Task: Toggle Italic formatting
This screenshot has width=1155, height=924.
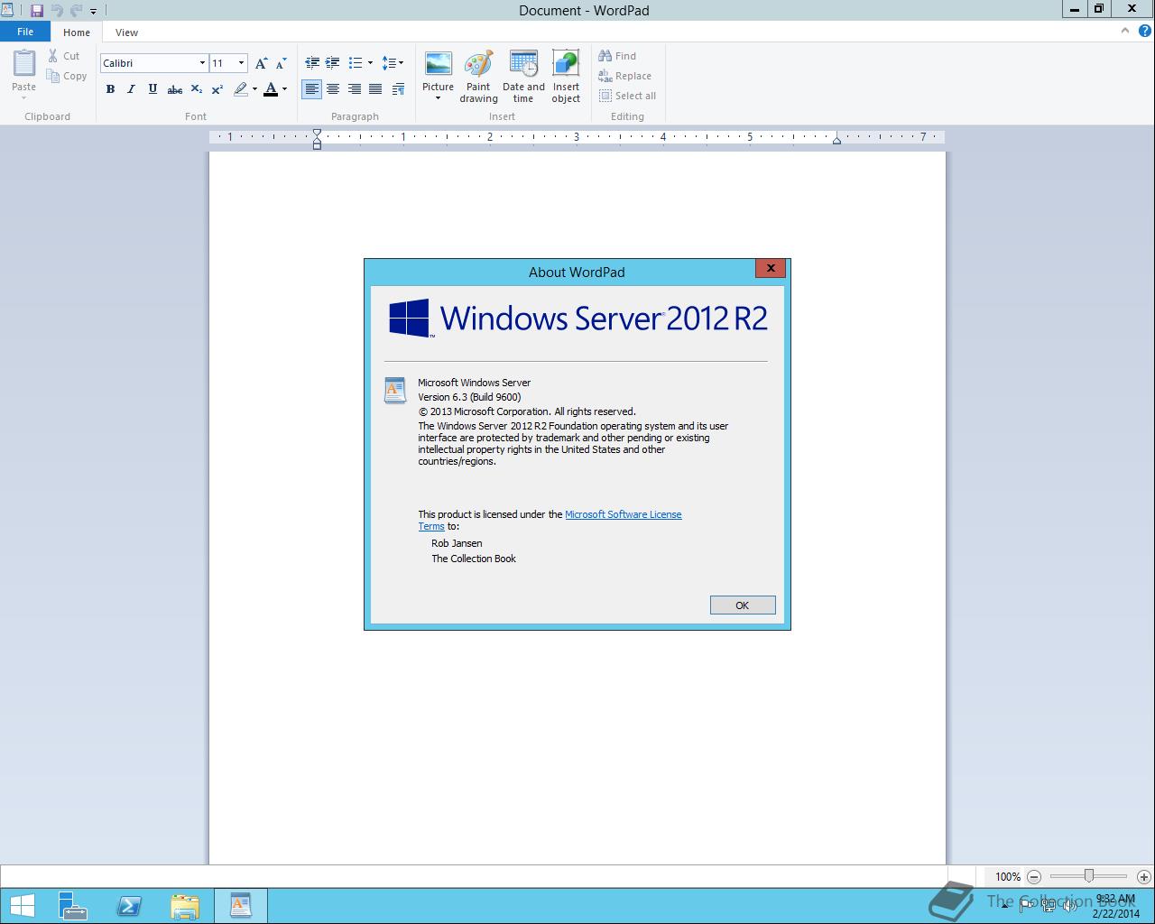Action: tap(131, 89)
